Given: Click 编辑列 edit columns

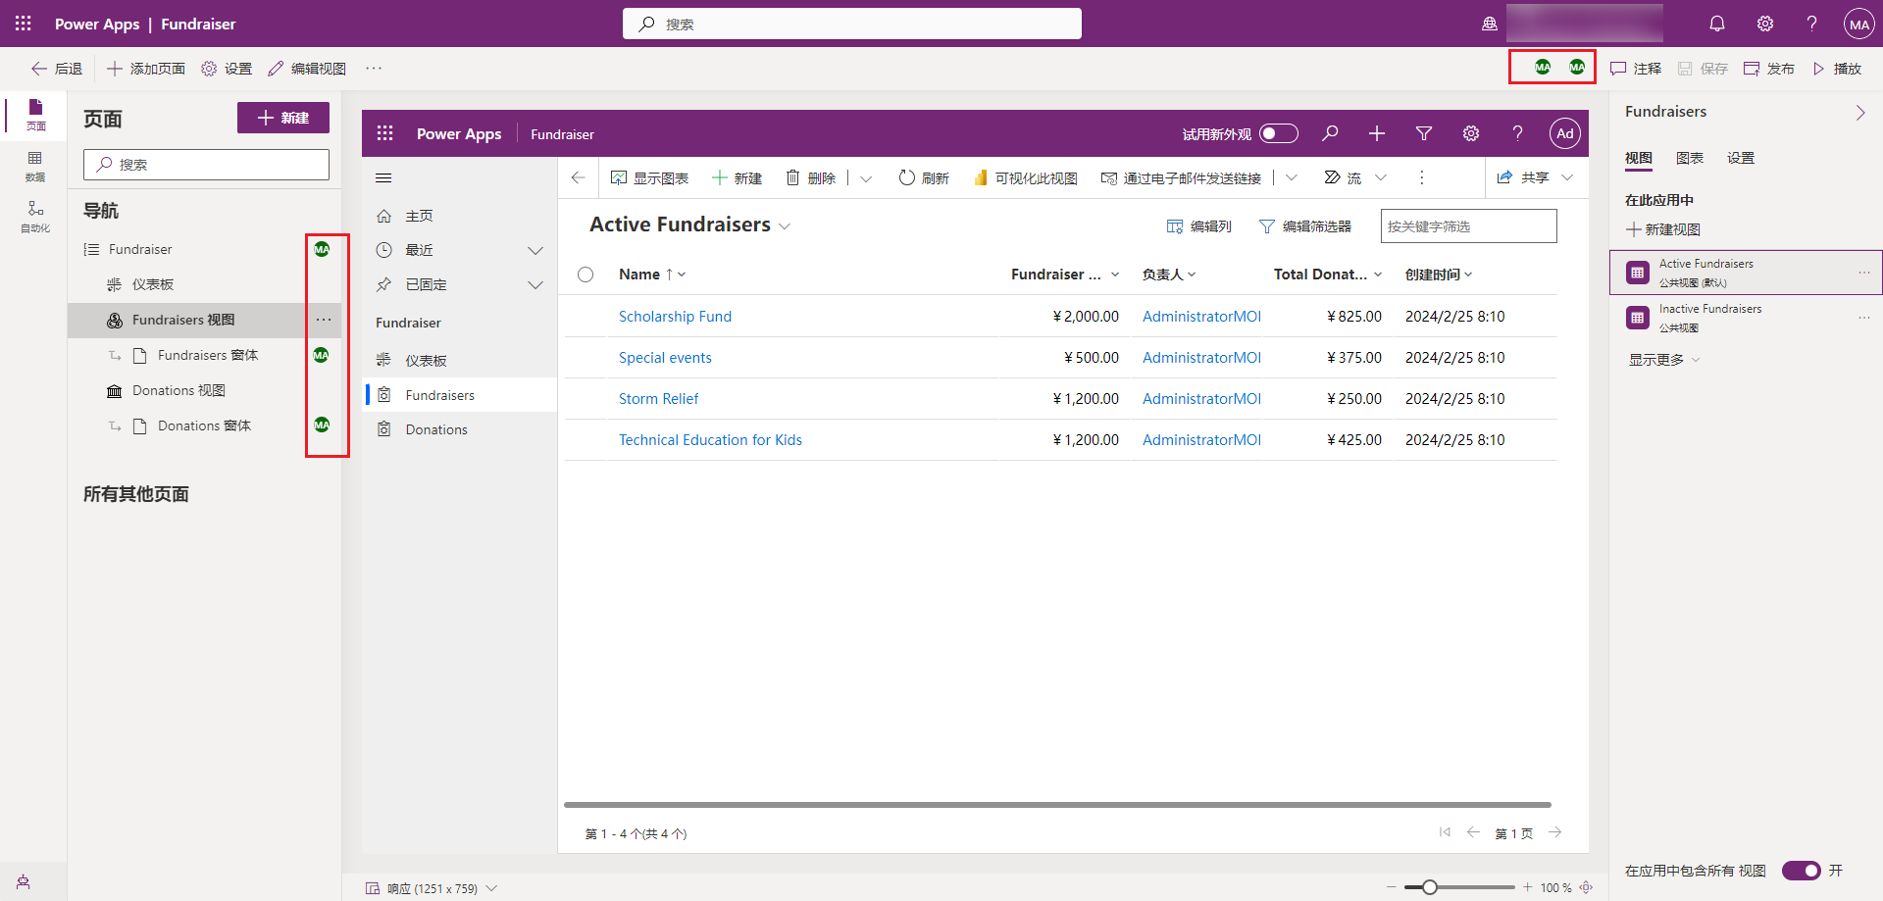Looking at the screenshot, I should click(1199, 226).
